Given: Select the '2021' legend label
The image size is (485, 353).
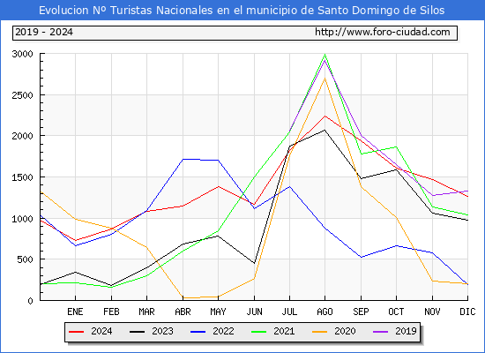Looking at the screenshot, I should [284, 331].
